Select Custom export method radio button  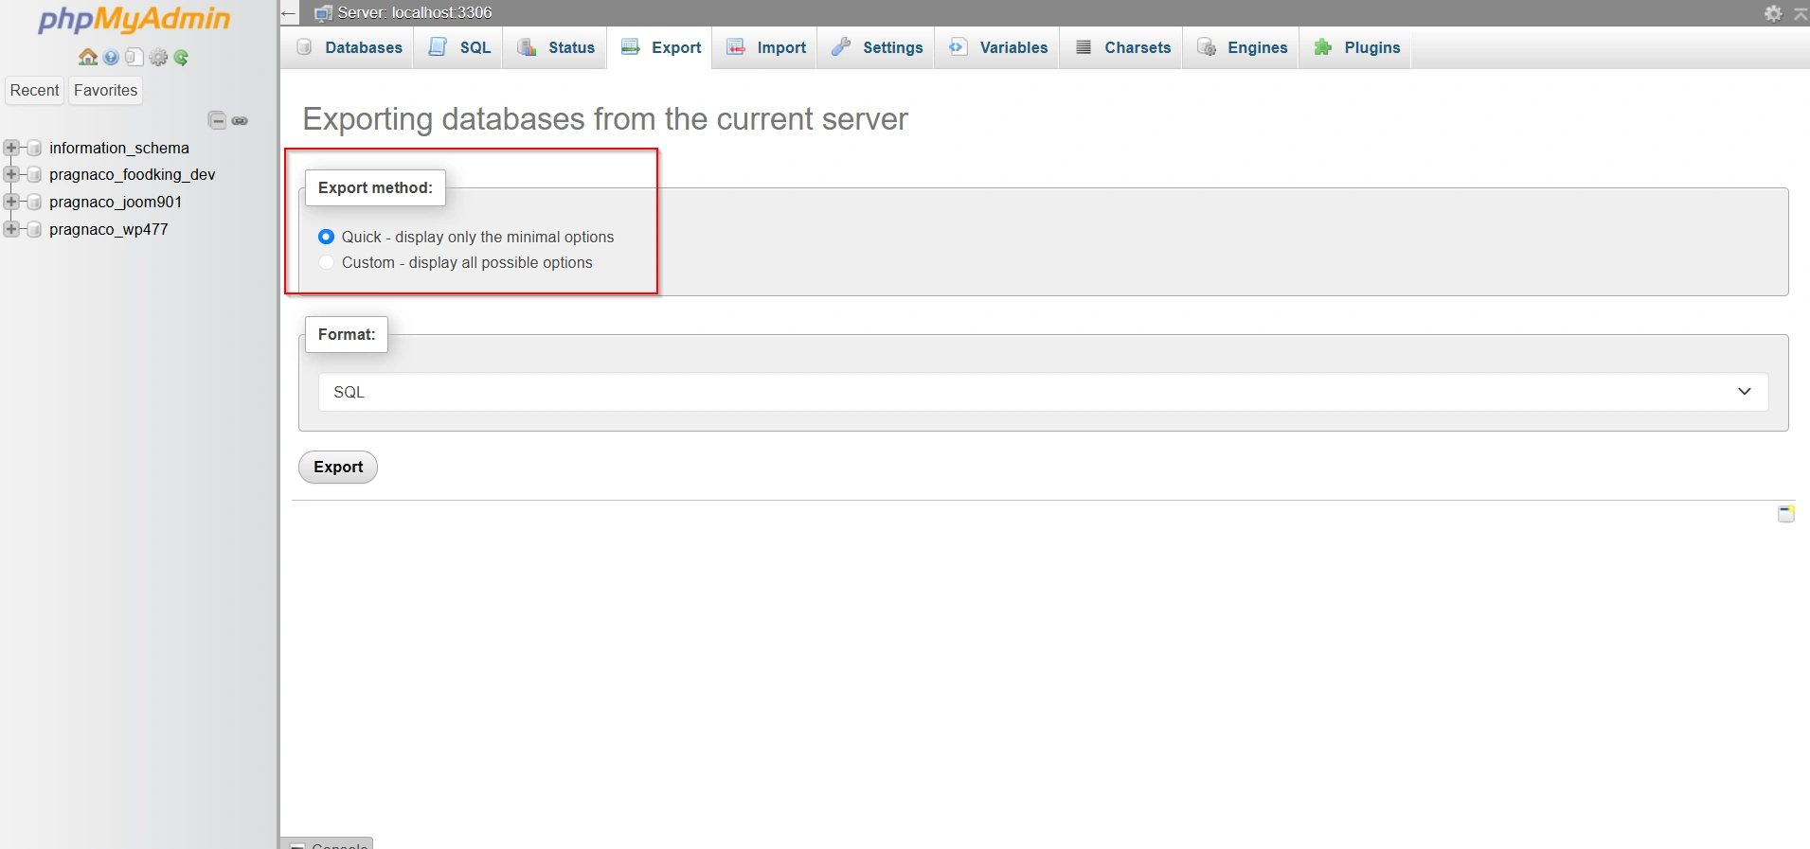click(x=326, y=262)
